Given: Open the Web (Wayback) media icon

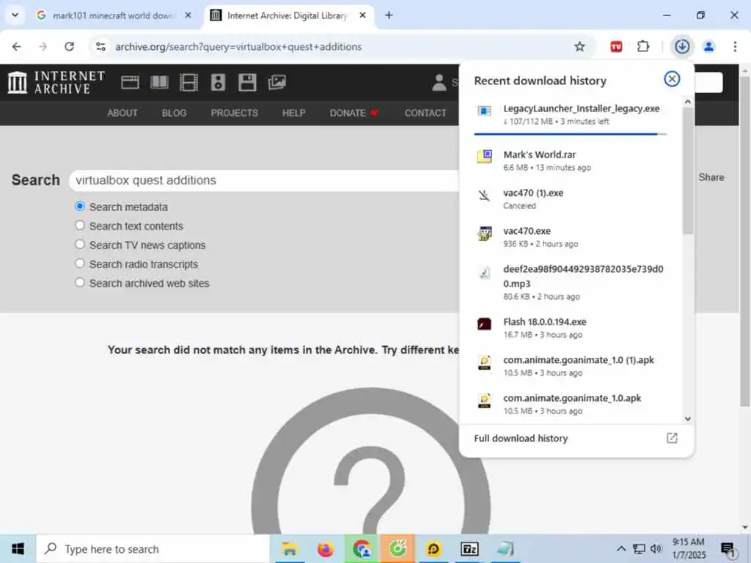Looking at the screenshot, I should pyautogui.click(x=130, y=82).
